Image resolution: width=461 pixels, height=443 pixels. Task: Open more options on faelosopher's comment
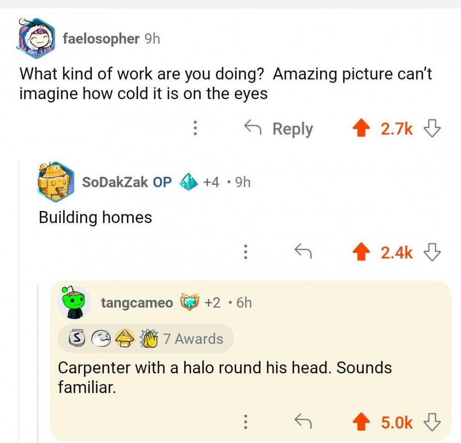195,128
